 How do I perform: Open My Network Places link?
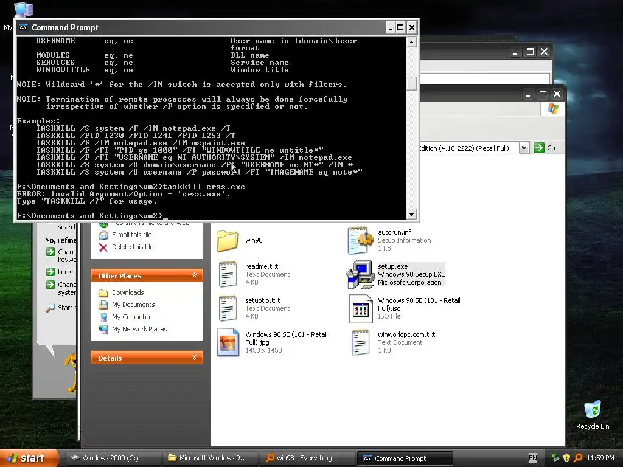[139, 329]
